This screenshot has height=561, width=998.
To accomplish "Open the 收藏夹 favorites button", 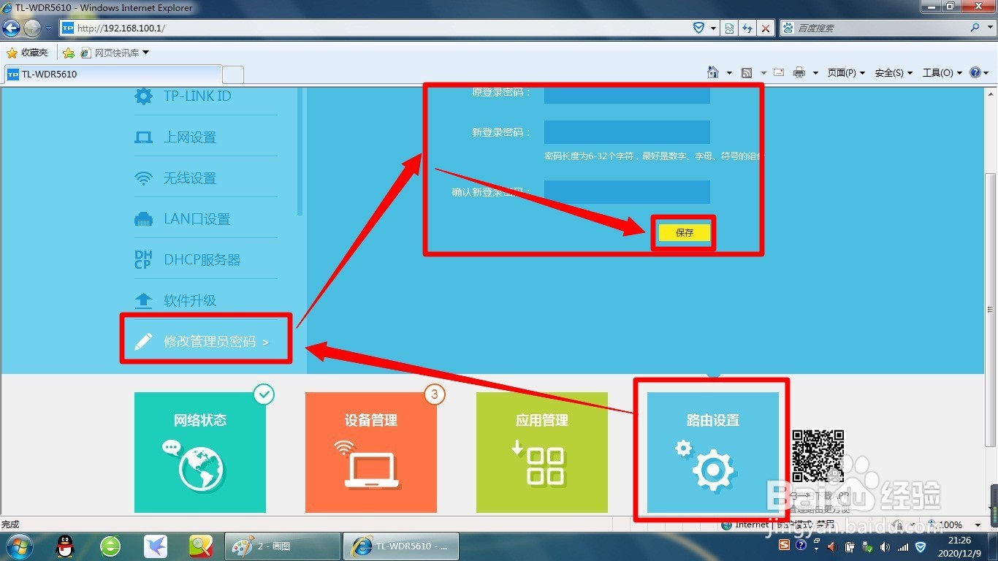I will tap(27, 53).
